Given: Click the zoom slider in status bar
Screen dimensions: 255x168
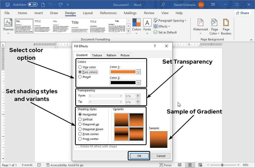Looking at the screenshot, I should click(x=227, y=165).
